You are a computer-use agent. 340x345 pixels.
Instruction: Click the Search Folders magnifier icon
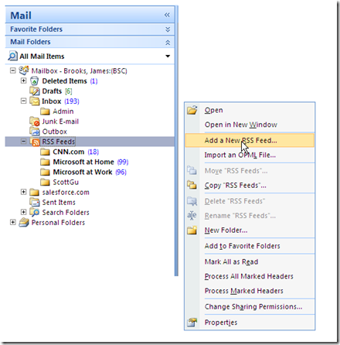pos(35,213)
